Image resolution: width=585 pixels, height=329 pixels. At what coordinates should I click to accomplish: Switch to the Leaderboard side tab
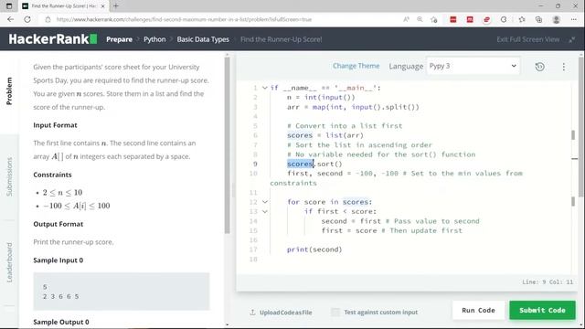(9, 262)
